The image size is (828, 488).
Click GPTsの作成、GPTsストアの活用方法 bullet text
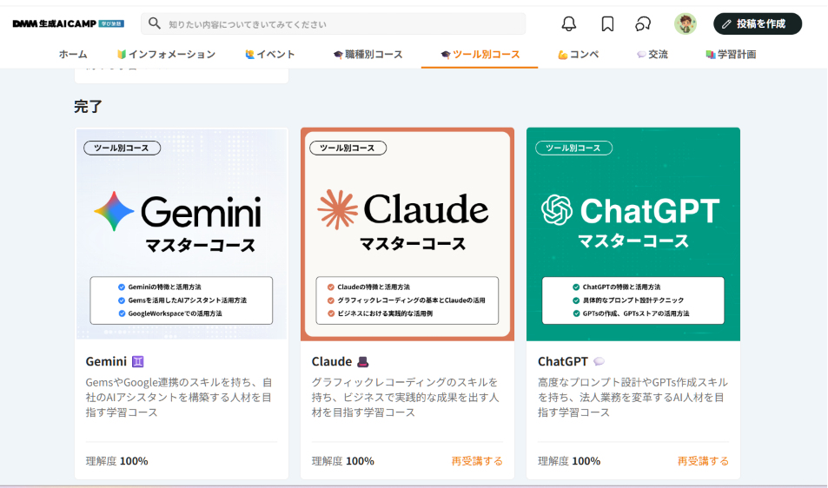click(636, 313)
